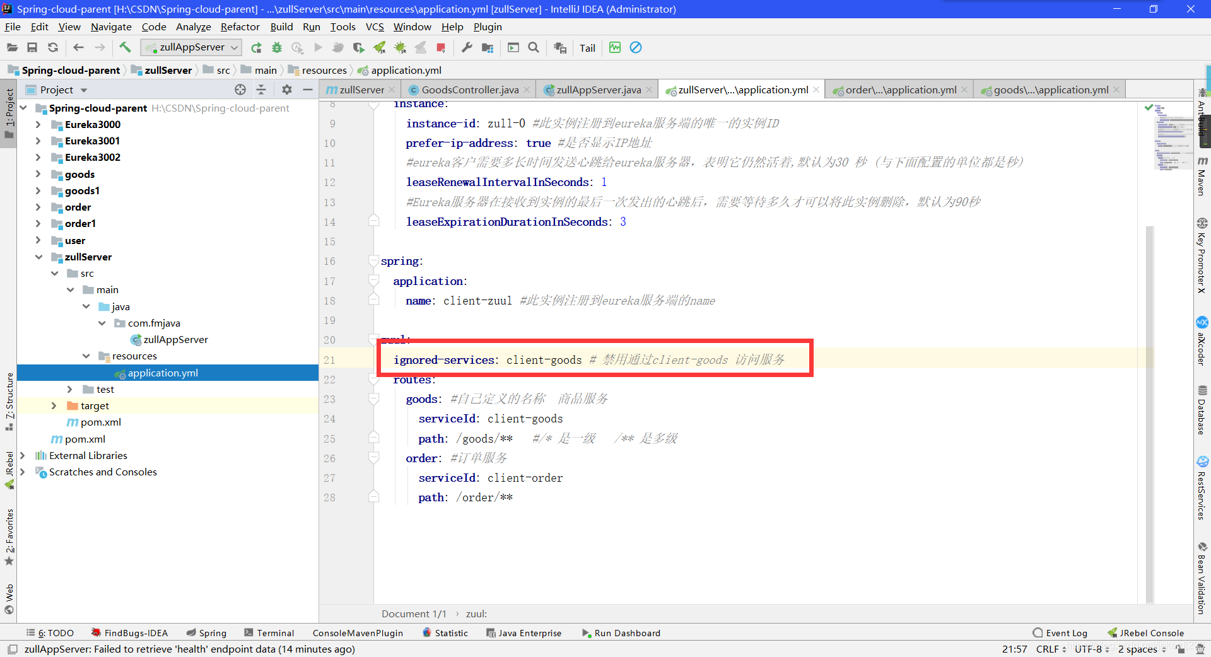
Task: Click the Synchronize refresh icon
Action: (x=53, y=47)
